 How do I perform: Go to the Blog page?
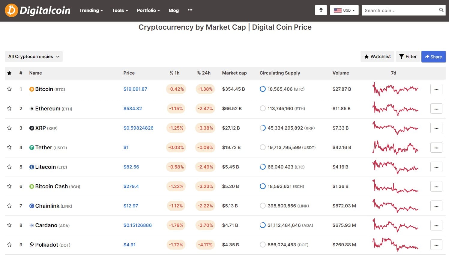tap(174, 10)
